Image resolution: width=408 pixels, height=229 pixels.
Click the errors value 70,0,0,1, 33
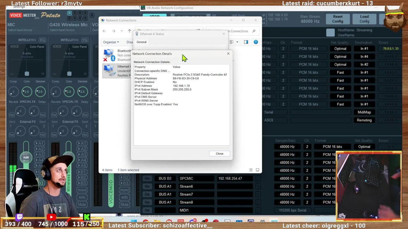click(391, 49)
